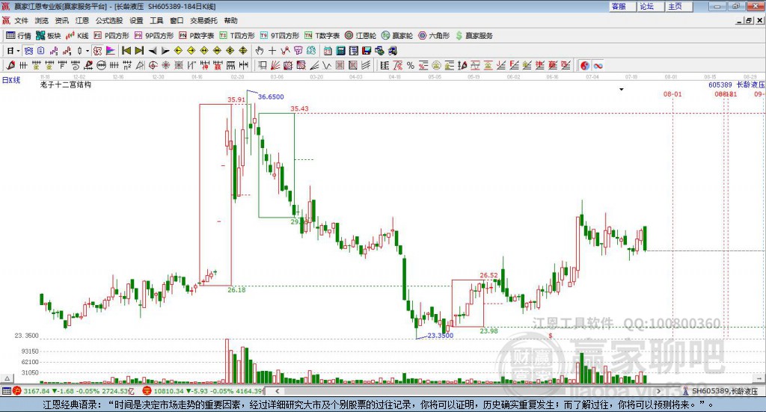The width and height of the screenshot is (766, 412).
Task: Open the 资讯 menu
Action: 61,20
